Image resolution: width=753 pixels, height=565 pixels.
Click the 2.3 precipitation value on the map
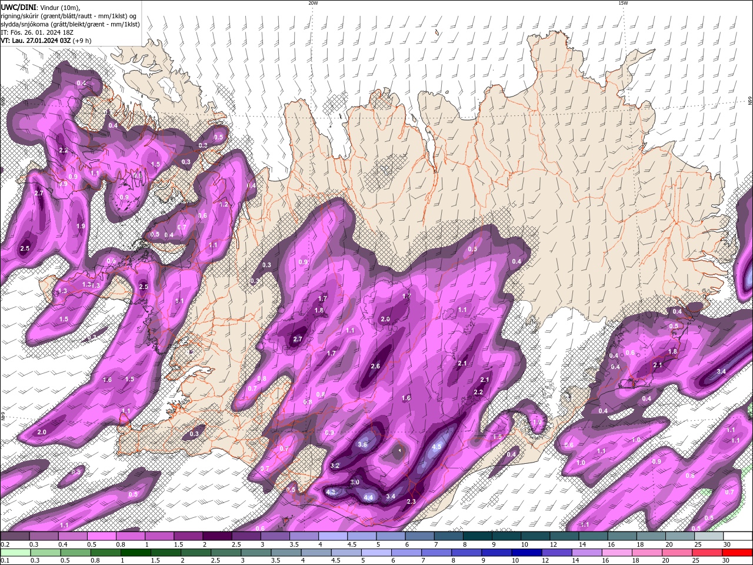pyautogui.click(x=411, y=501)
